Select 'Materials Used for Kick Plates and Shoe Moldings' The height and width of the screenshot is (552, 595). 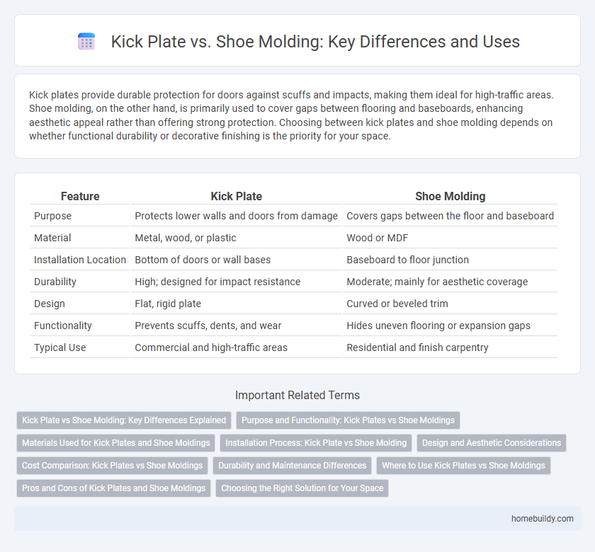click(x=116, y=443)
